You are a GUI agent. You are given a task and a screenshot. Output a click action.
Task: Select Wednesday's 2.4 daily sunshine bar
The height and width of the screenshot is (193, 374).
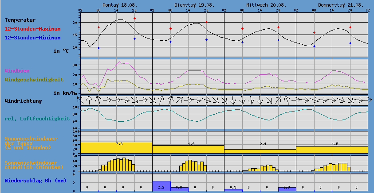pyautogui.click(x=260, y=151)
